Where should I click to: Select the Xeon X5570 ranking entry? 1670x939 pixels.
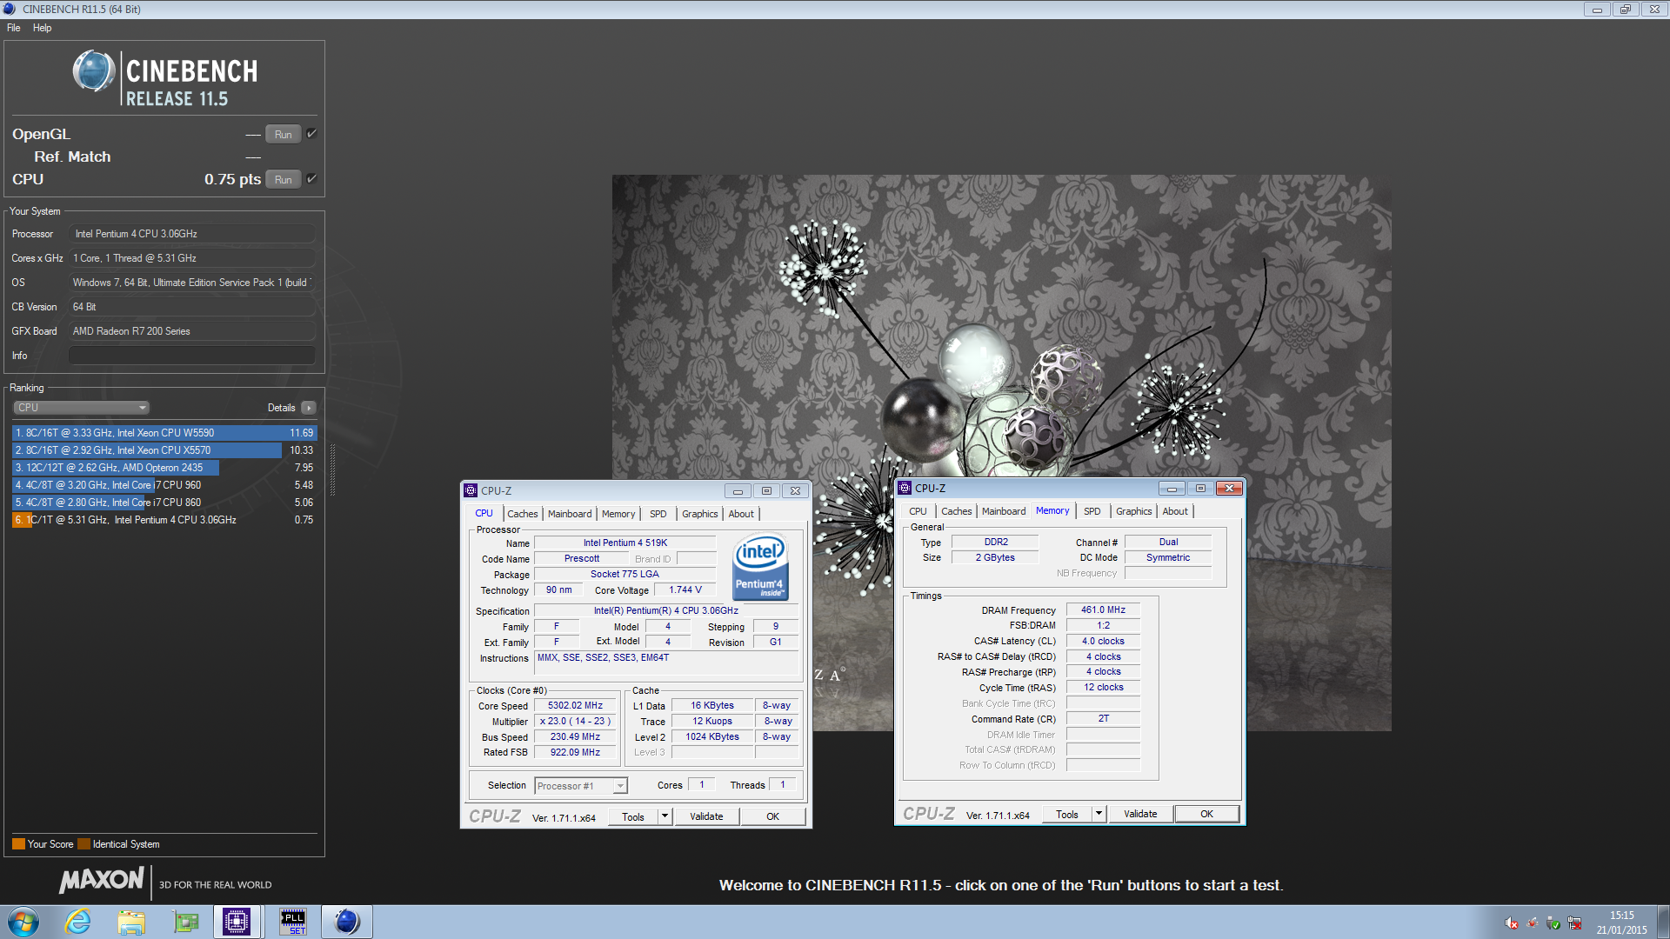tap(164, 450)
